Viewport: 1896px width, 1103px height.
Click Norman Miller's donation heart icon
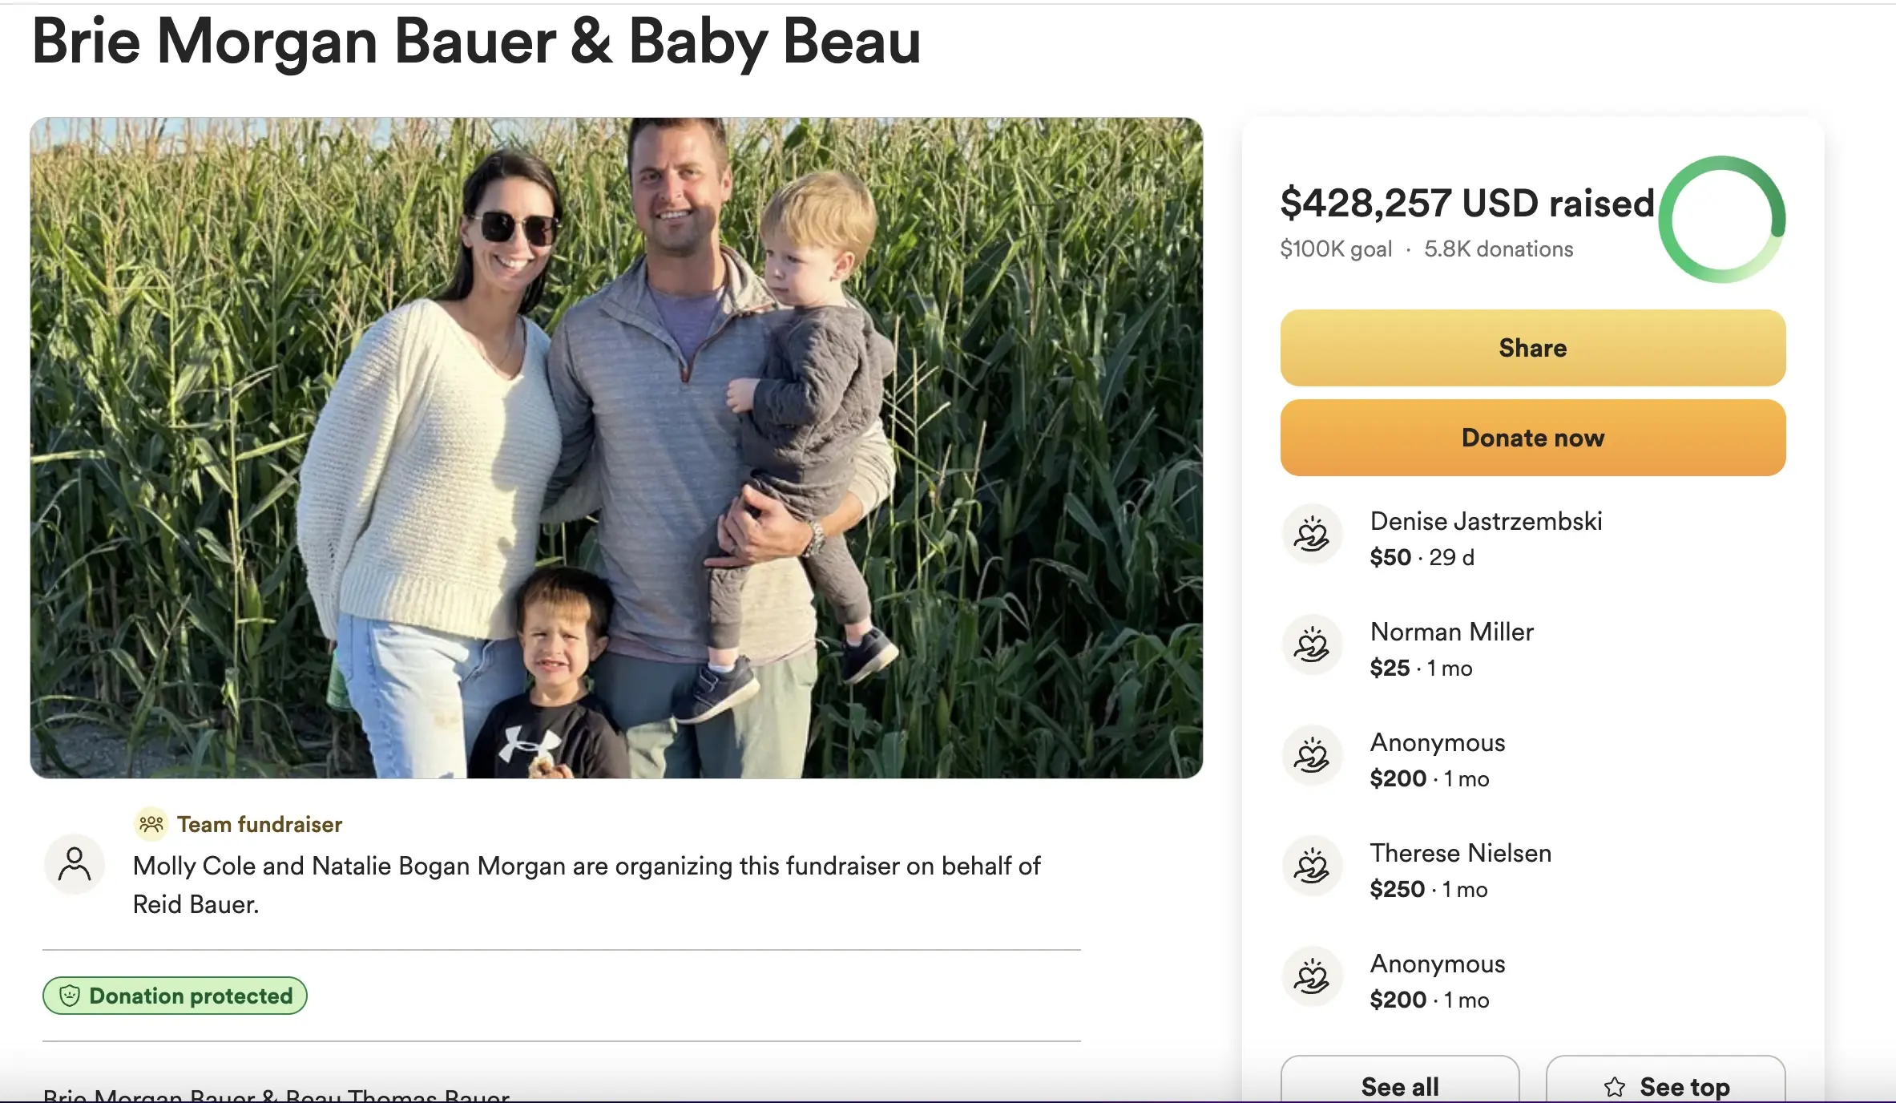pos(1312,645)
